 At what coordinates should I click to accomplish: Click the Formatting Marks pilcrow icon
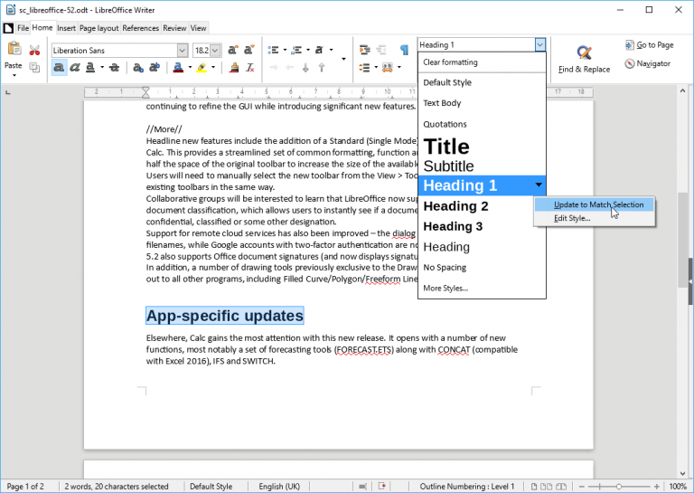[403, 50]
